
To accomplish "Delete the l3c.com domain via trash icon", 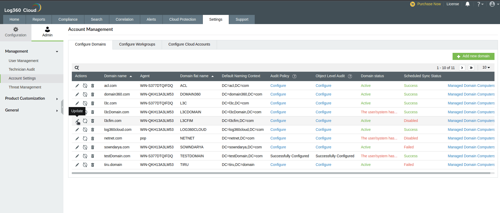I will [x=93, y=103].
